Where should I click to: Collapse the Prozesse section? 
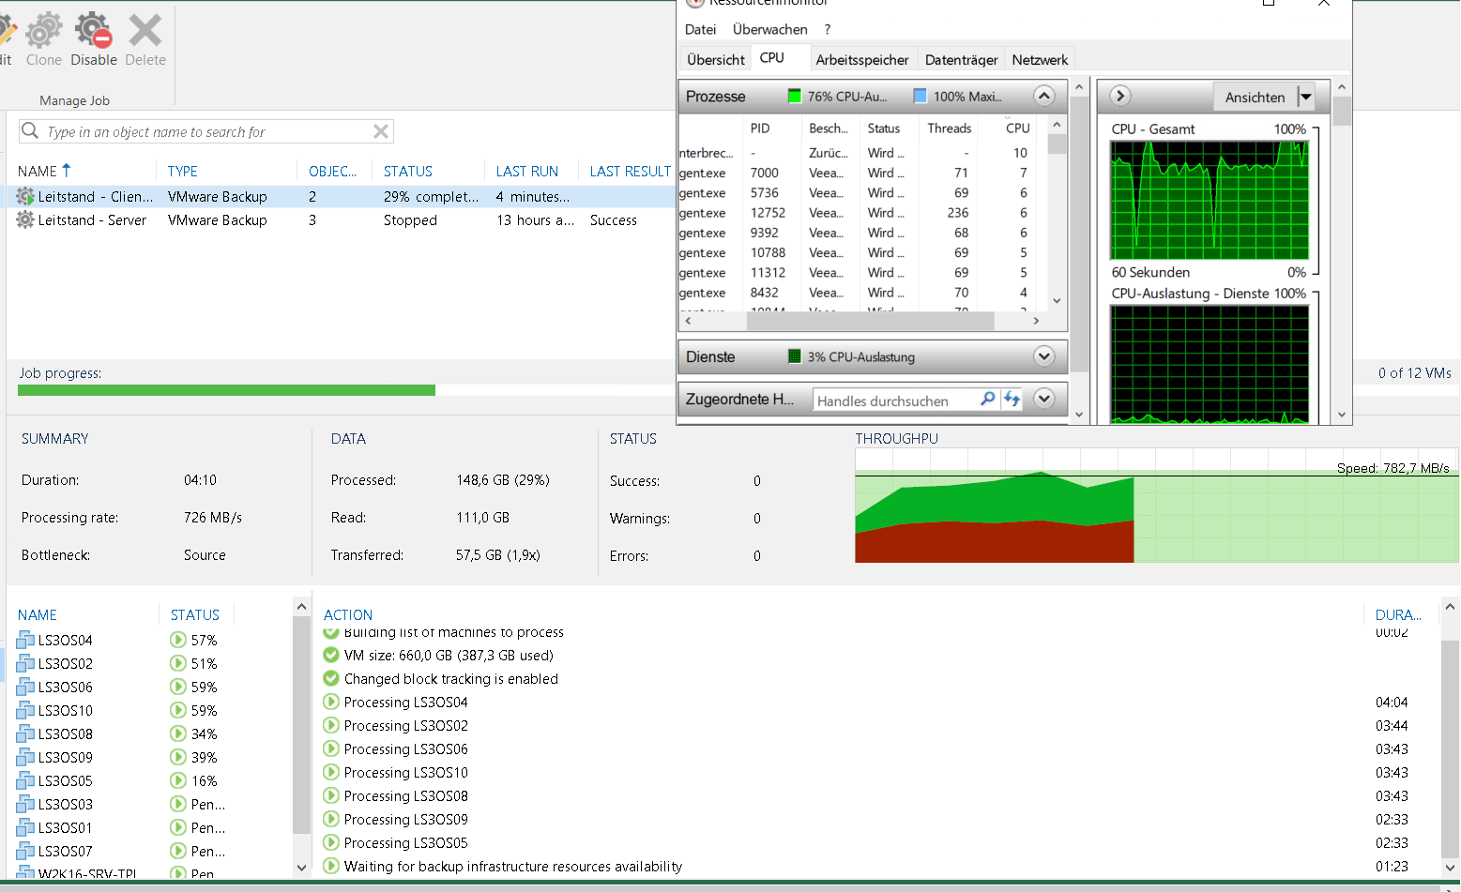tap(1043, 97)
